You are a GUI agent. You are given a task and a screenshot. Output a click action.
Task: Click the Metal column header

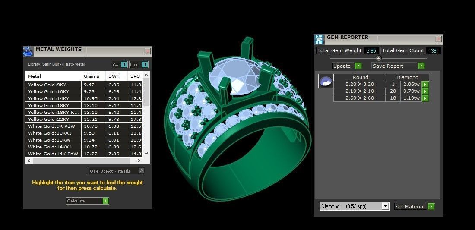click(53, 76)
